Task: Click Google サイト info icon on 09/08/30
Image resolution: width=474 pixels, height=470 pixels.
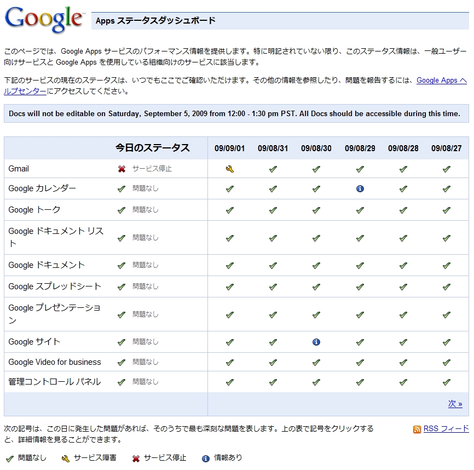Action: [316, 342]
